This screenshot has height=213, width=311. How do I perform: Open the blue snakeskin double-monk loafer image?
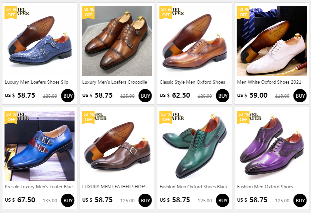coord(40,41)
